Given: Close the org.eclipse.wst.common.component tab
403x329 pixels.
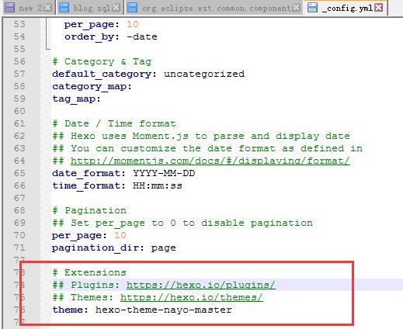Looking at the screenshot, I should (296, 8).
